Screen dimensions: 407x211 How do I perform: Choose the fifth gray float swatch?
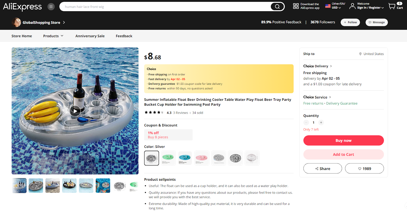click(219, 158)
